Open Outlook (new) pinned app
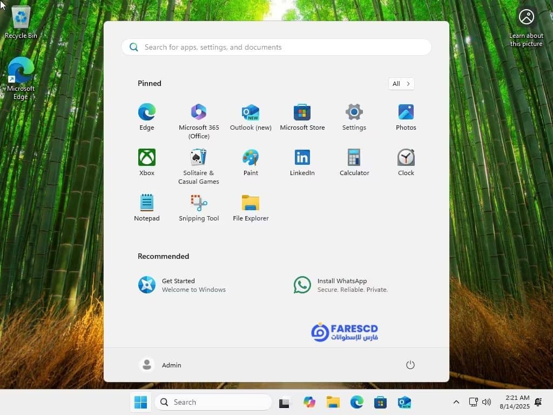This screenshot has height=415, width=553. [251, 117]
